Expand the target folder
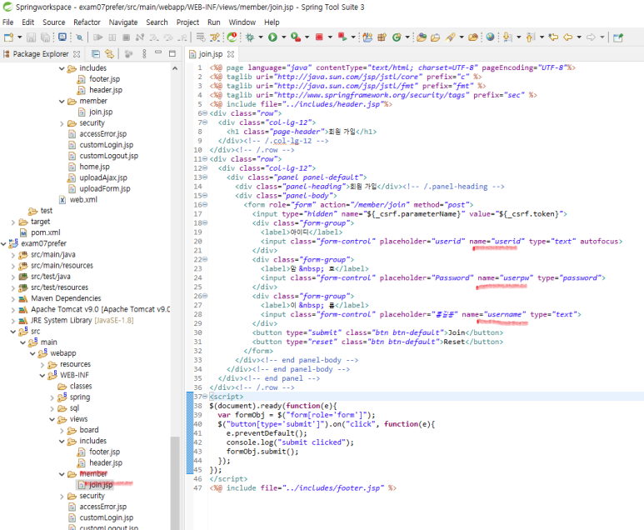The image size is (644, 530). [x=13, y=222]
